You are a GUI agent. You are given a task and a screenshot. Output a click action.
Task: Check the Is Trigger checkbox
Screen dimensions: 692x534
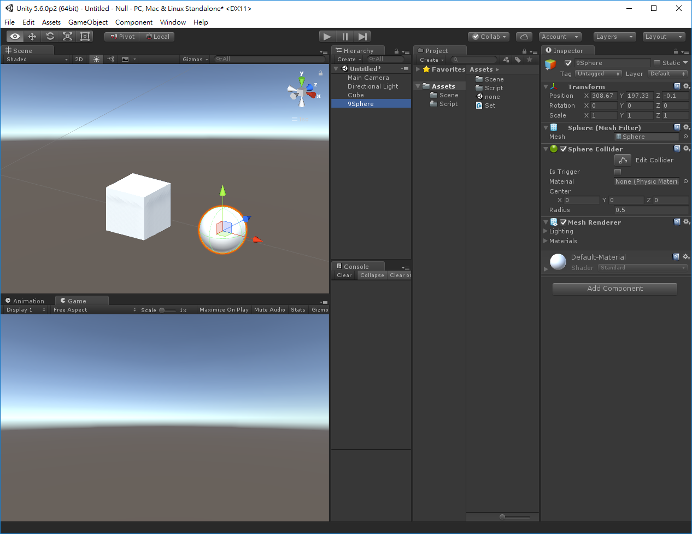pos(617,171)
